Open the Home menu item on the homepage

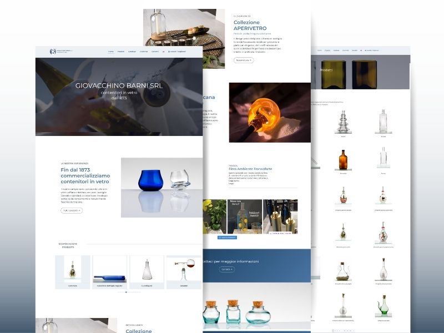[110, 52]
